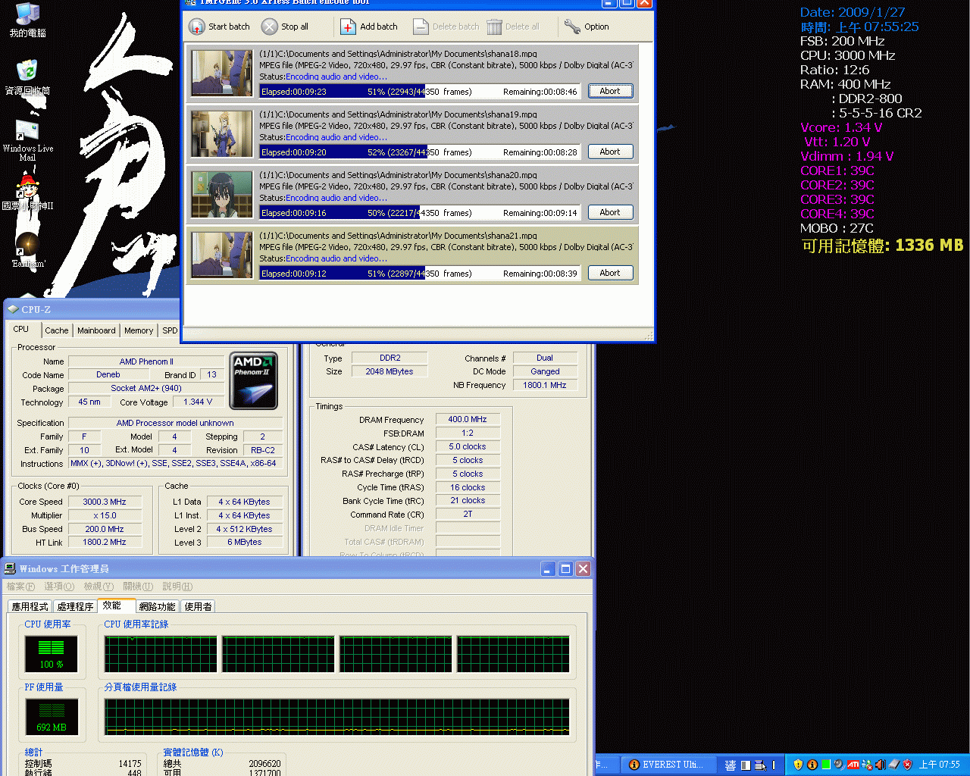Open the Windows Live Mail desktop icon

27,140
